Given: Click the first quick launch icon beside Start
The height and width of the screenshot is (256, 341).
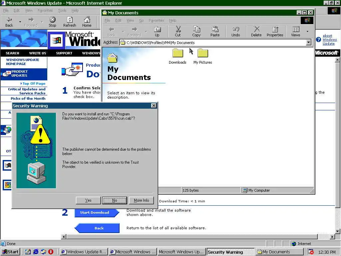Looking at the screenshot, I should pos(28,252).
